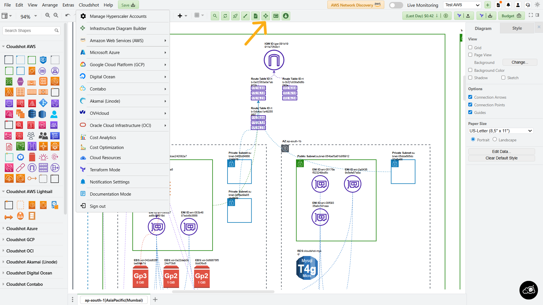Click the support headset icon
543x305 pixels.
[x=528, y=5]
